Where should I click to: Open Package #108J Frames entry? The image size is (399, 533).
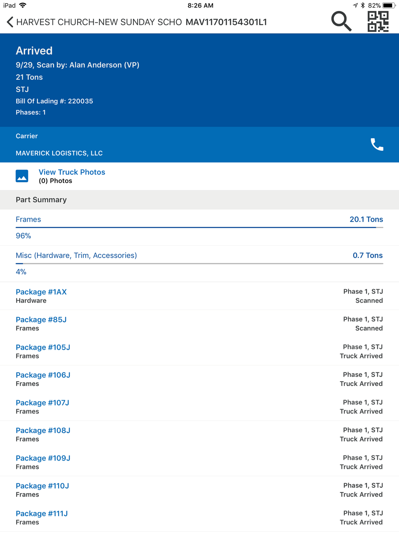pos(43,430)
